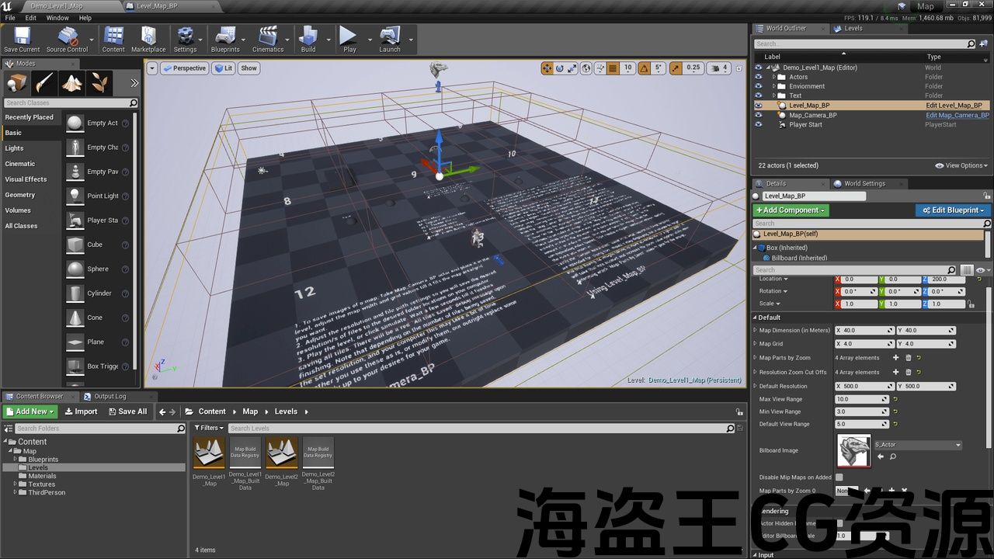The height and width of the screenshot is (559, 994).
Task: Select the Foliage mode icon
Action: (x=99, y=83)
